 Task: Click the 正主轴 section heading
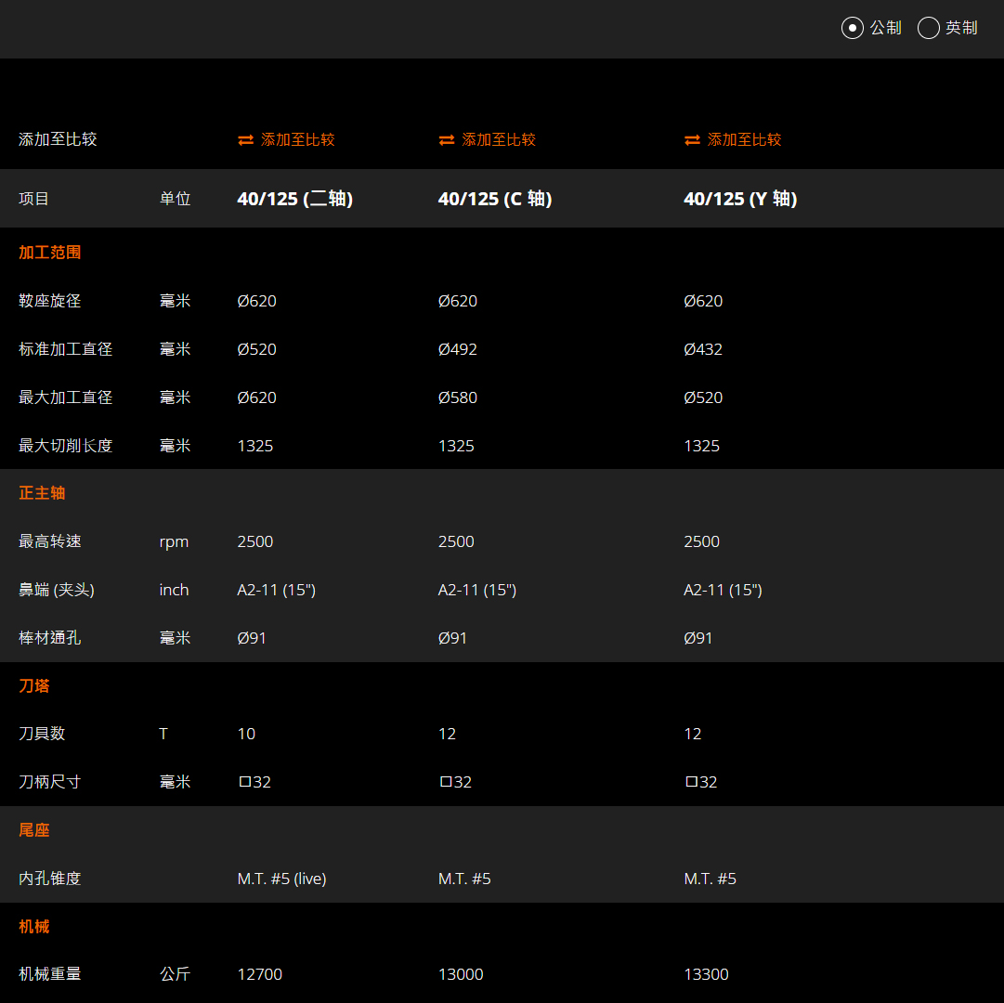click(42, 493)
